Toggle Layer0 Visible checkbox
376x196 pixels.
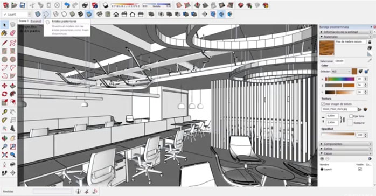click(x=360, y=169)
